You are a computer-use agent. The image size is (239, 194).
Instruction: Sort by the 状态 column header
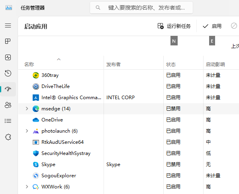[171, 65]
